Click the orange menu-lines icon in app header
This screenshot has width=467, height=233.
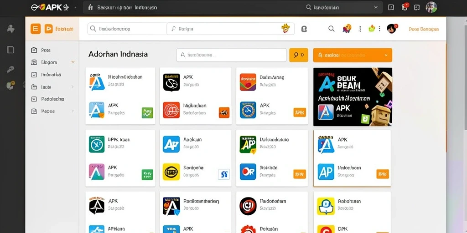(x=36, y=29)
